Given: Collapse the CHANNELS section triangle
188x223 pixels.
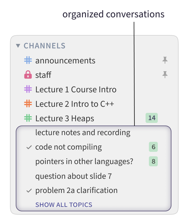Looking at the screenshot, I should [18, 46].
